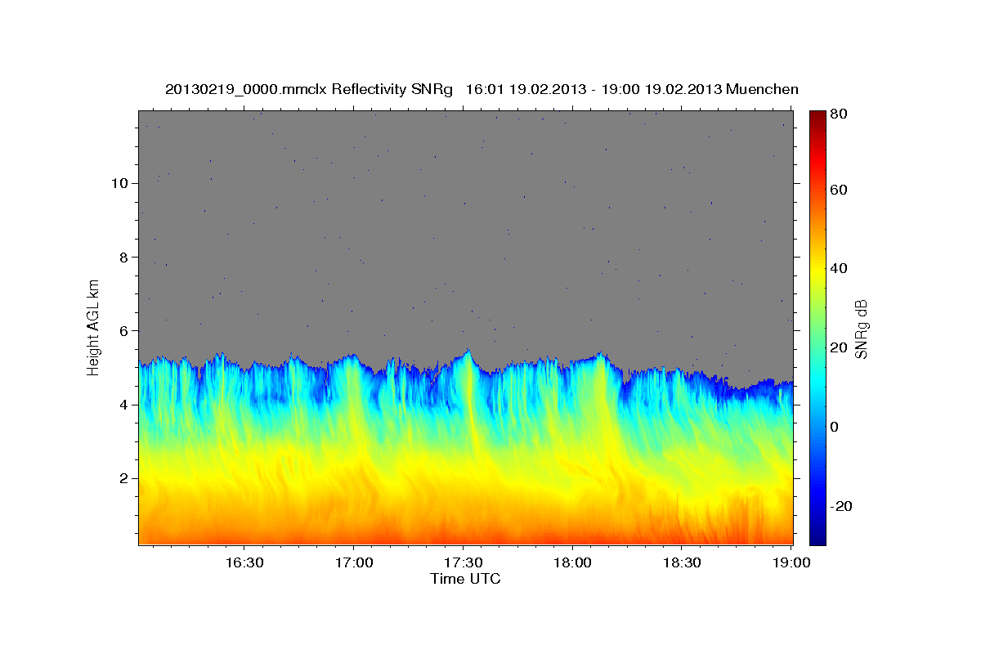
Task: Click the 'Muenchen' word in the title
Action: [761, 89]
